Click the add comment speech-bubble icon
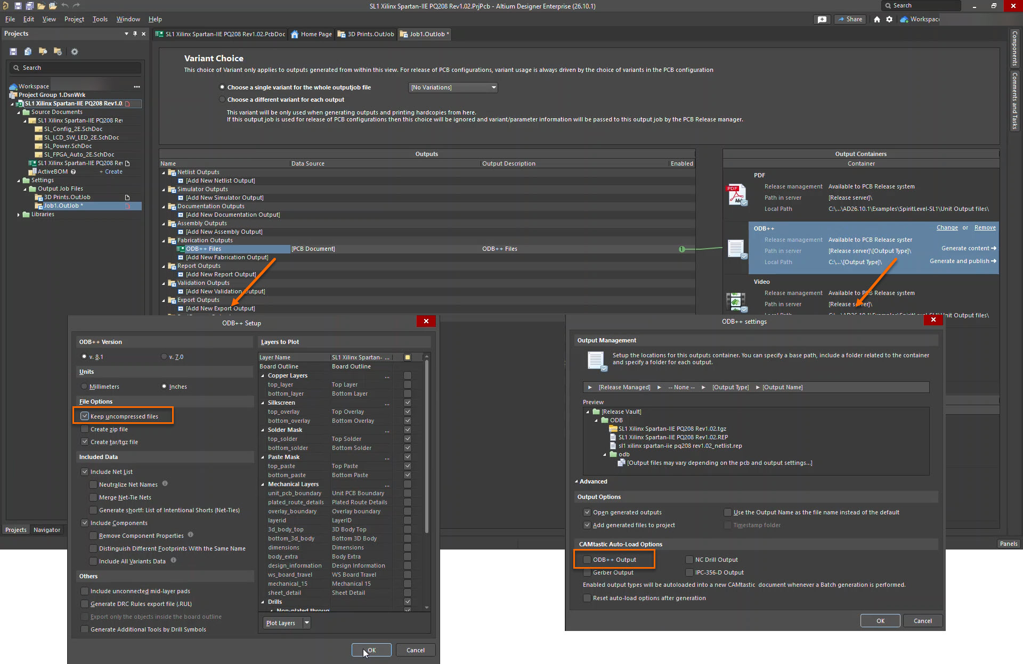Viewport: 1023px width, 664px height. click(x=822, y=19)
